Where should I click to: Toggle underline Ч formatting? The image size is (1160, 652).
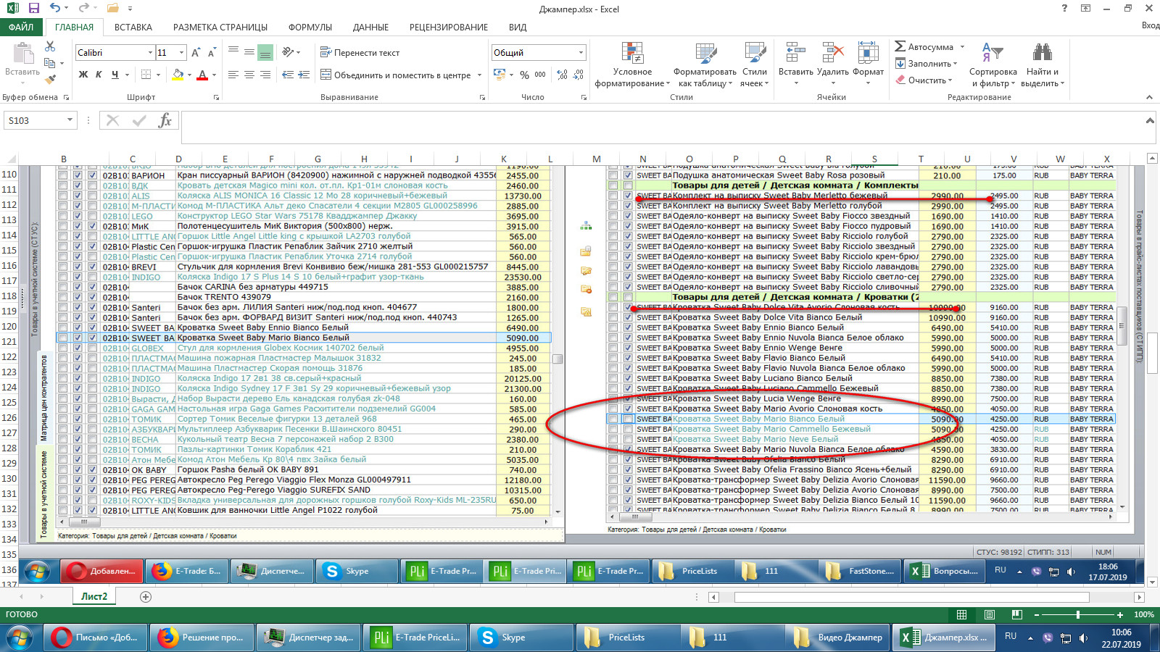coord(115,75)
